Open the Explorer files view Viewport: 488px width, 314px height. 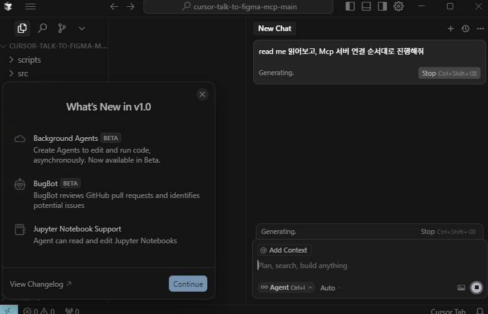pos(22,29)
